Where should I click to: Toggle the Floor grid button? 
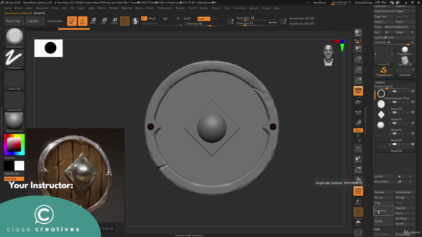coord(358,102)
